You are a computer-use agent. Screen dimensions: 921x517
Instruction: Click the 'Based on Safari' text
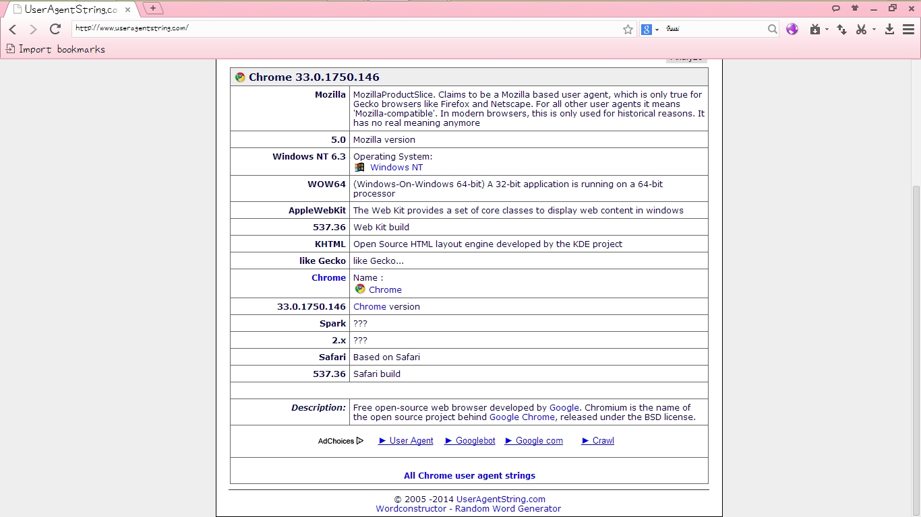tap(386, 357)
